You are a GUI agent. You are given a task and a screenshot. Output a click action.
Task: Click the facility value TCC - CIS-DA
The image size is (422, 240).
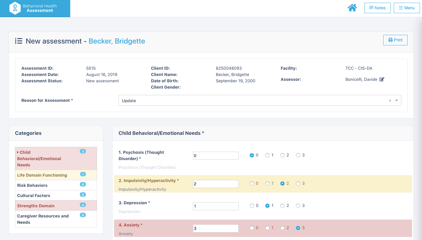pos(359,68)
